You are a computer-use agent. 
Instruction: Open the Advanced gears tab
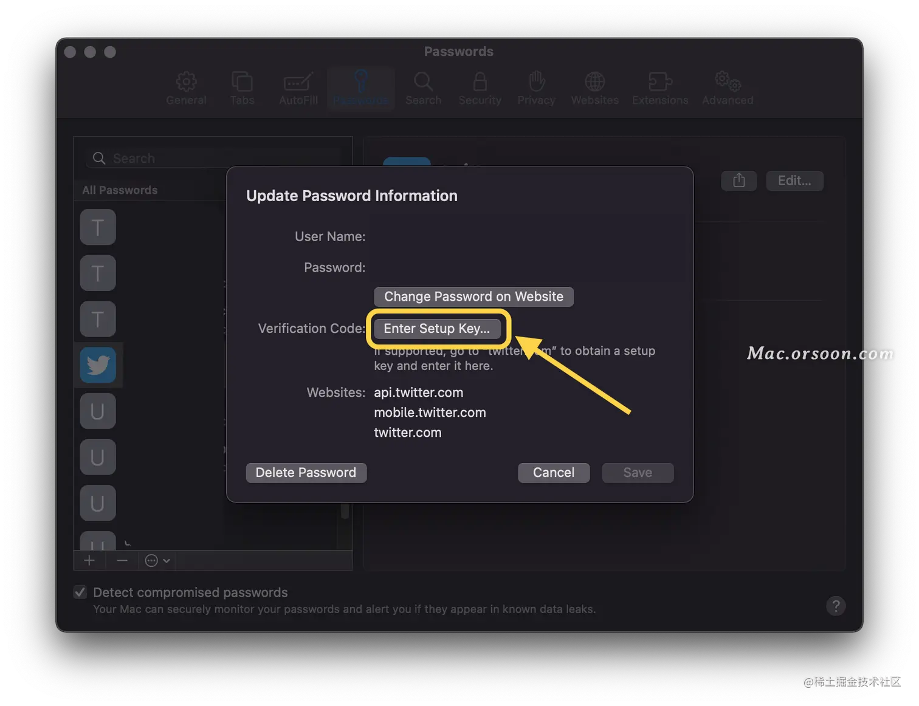727,89
